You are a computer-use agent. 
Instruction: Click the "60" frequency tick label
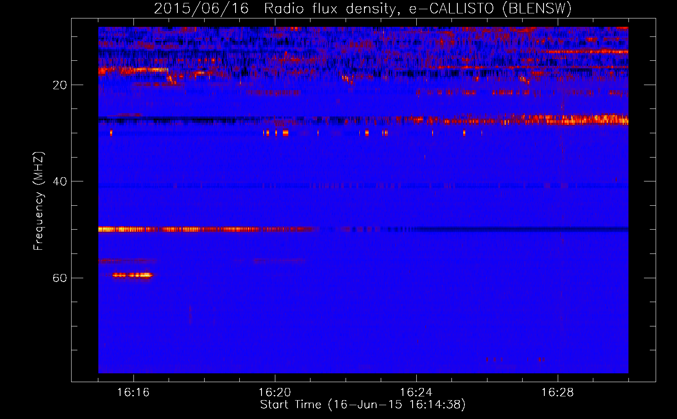click(x=59, y=278)
